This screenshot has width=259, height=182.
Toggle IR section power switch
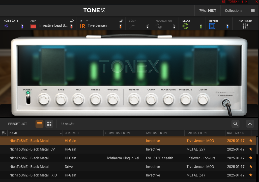coord(121,26)
